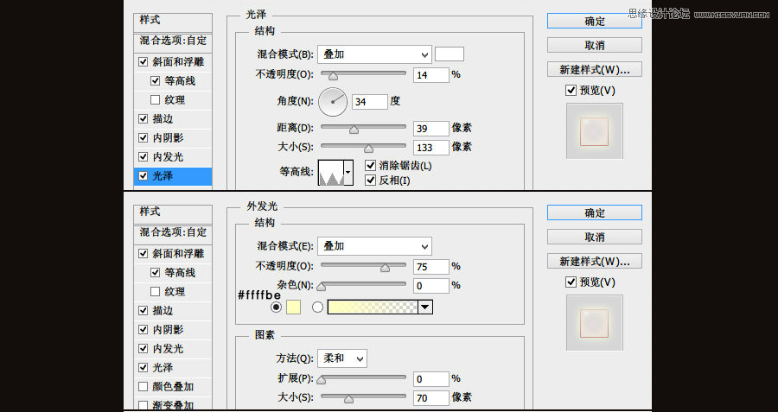Select the highlighted 光泽 item in the styles list
This screenshot has height=412, width=778.
tap(174, 176)
